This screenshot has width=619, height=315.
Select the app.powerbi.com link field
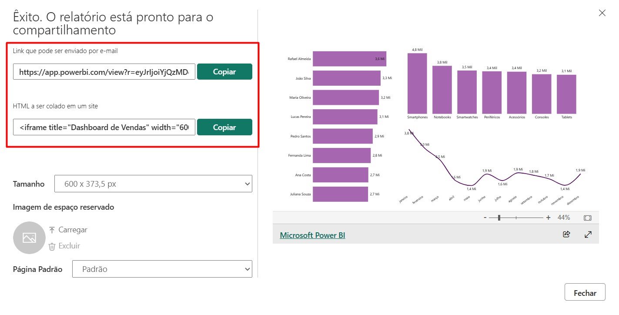click(104, 72)
